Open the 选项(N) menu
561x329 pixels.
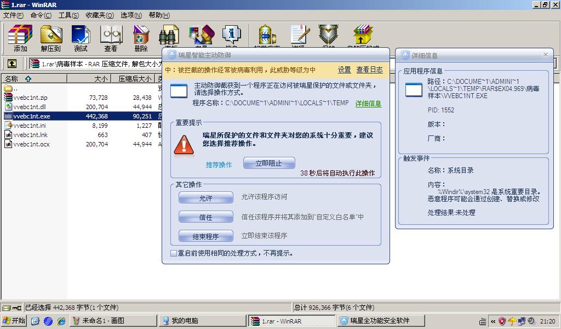point(131,15)
